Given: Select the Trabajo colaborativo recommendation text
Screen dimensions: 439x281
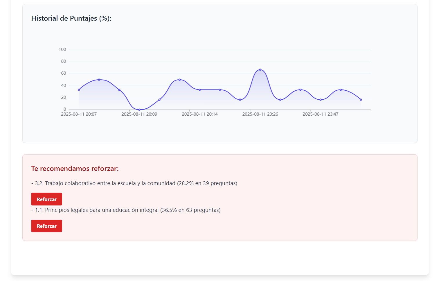Looking at the screenshot, I should [x=134, y=183].
